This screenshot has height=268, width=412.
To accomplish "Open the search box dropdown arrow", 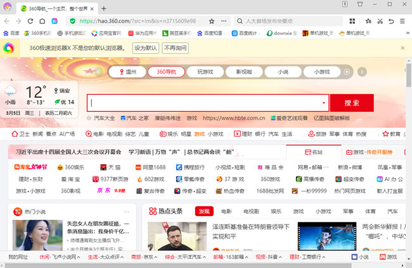I will pos(324,103).
